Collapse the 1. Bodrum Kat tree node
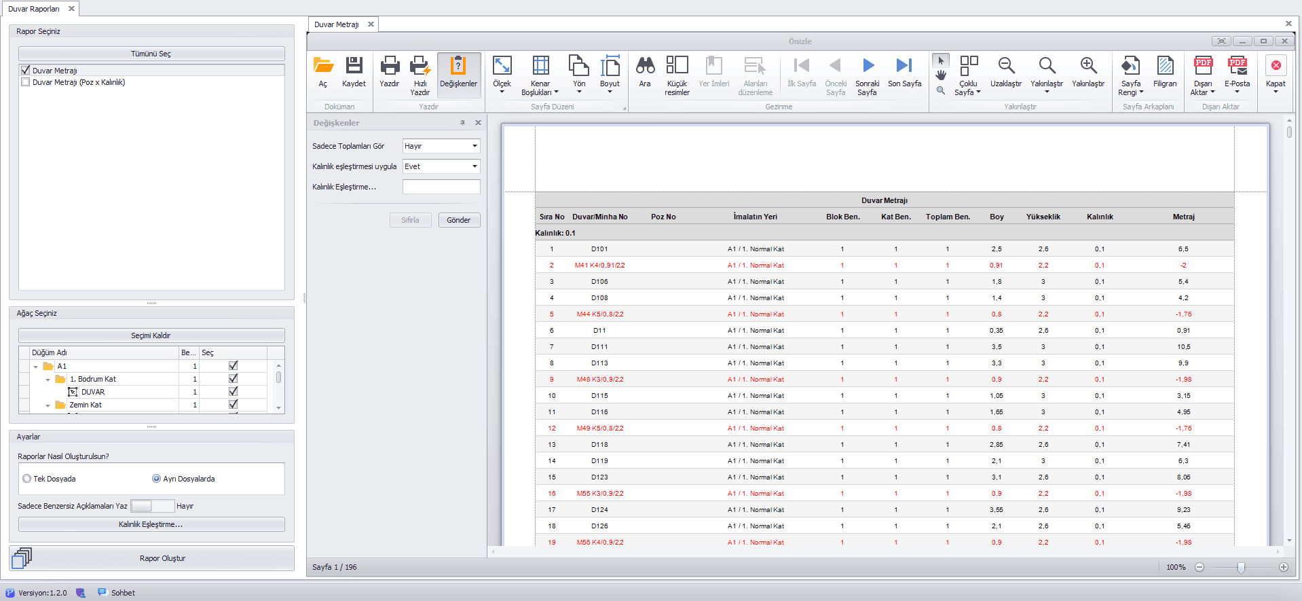The height and width of the screenshot is (601, 1302). pyautogui.click(x=48, y=380)
